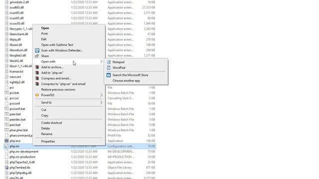
Task: Click the libpq.dll file icon
Action: (x=6, y=39)
